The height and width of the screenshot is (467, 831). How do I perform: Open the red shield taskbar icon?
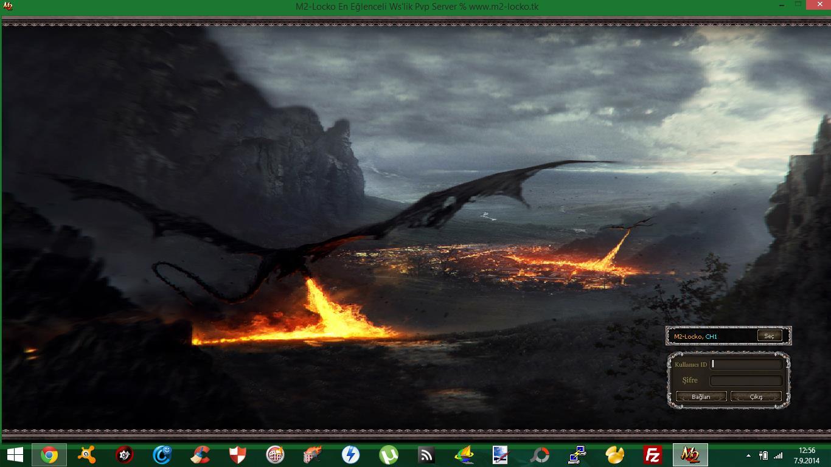click(x=237, y=455)
